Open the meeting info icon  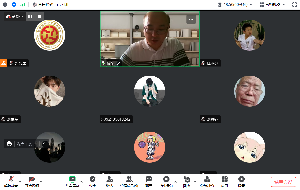point(5,5)
